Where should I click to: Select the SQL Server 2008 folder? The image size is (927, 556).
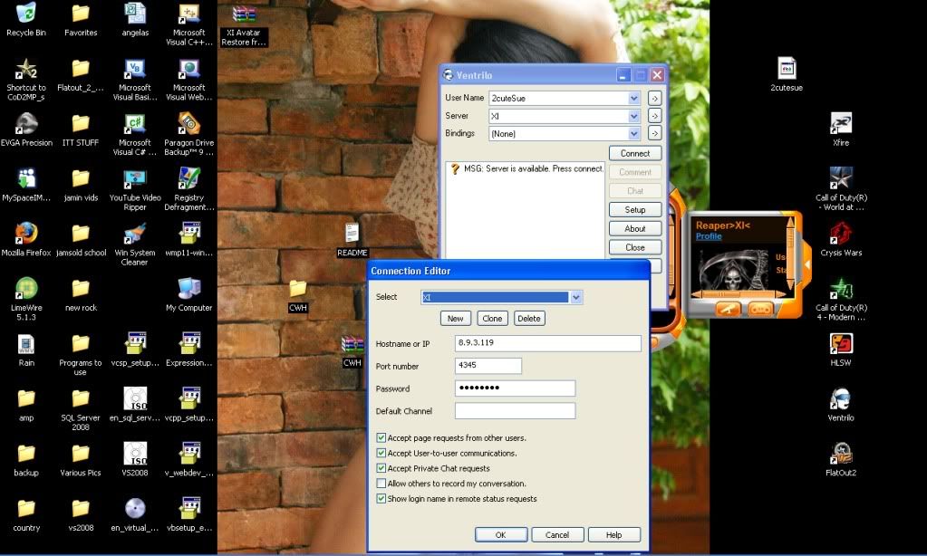click(81, 409)
